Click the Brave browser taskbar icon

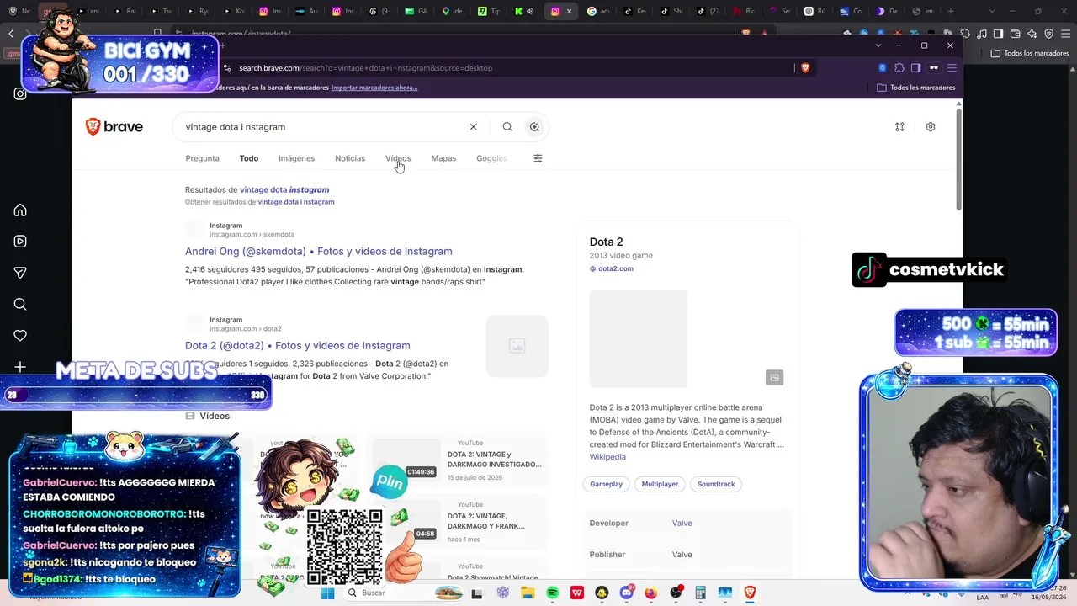pos(750,593)
